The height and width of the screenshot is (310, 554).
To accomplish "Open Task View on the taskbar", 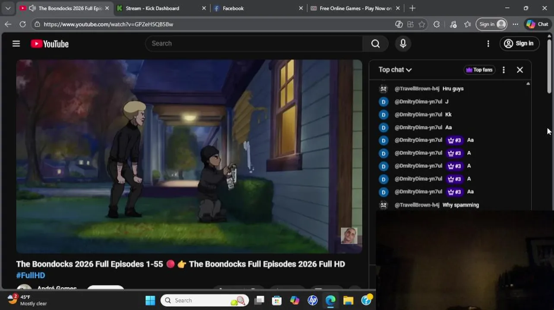I will click(x=259, y=301).
